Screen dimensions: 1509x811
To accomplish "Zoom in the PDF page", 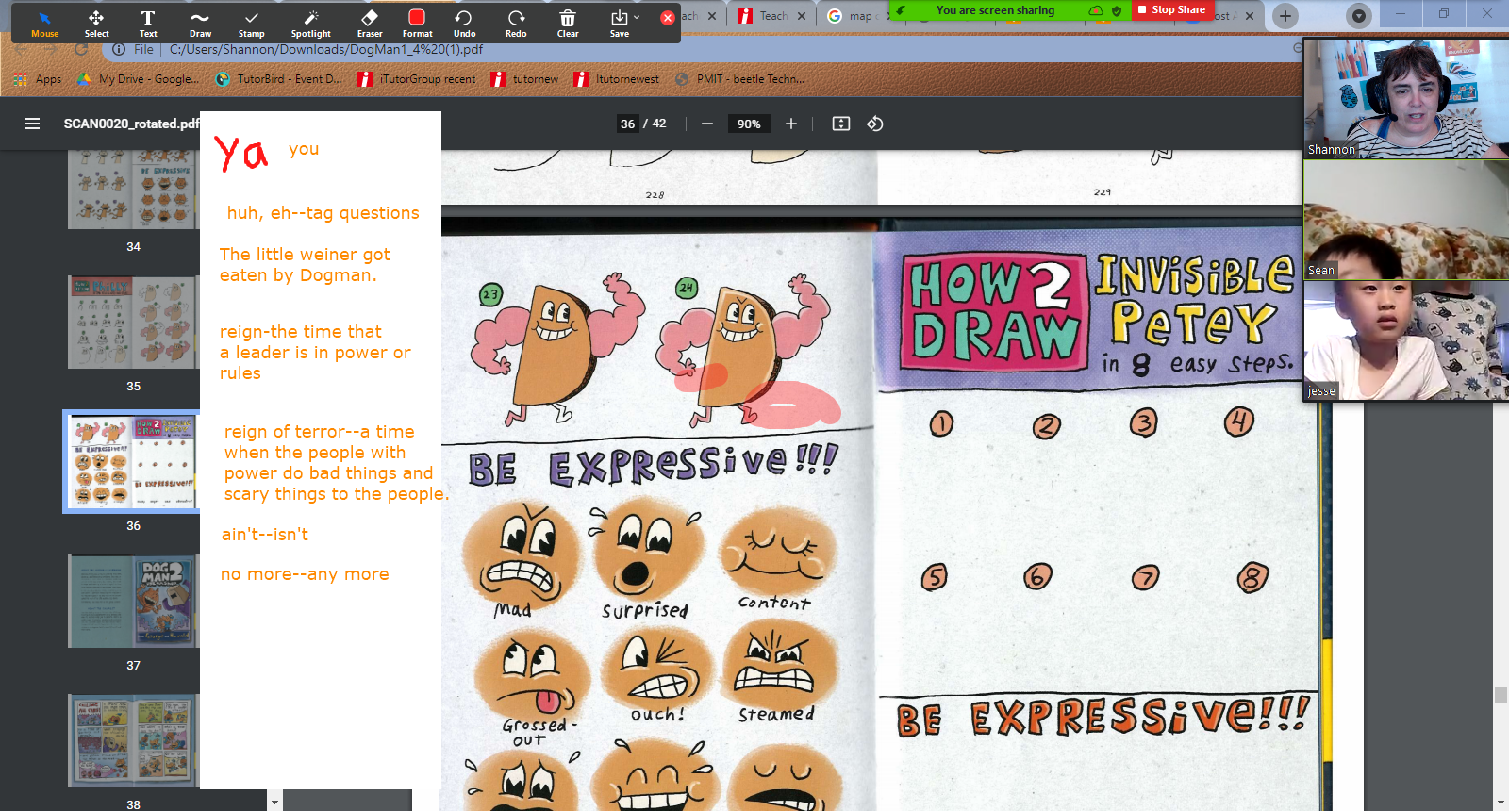I will click(791, 124).
